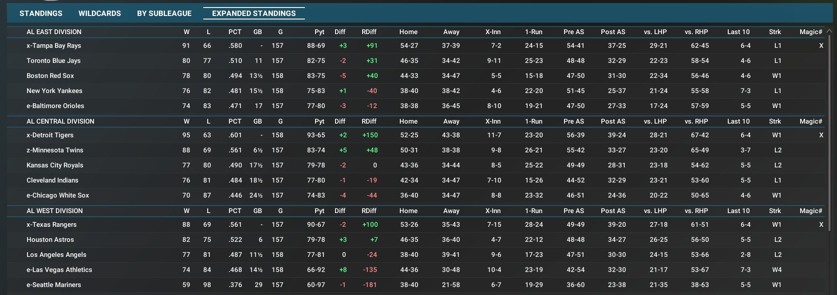Select Toronto Blue Jays in AL East
Screen dimensions: 837x295
tap(53, 61)
